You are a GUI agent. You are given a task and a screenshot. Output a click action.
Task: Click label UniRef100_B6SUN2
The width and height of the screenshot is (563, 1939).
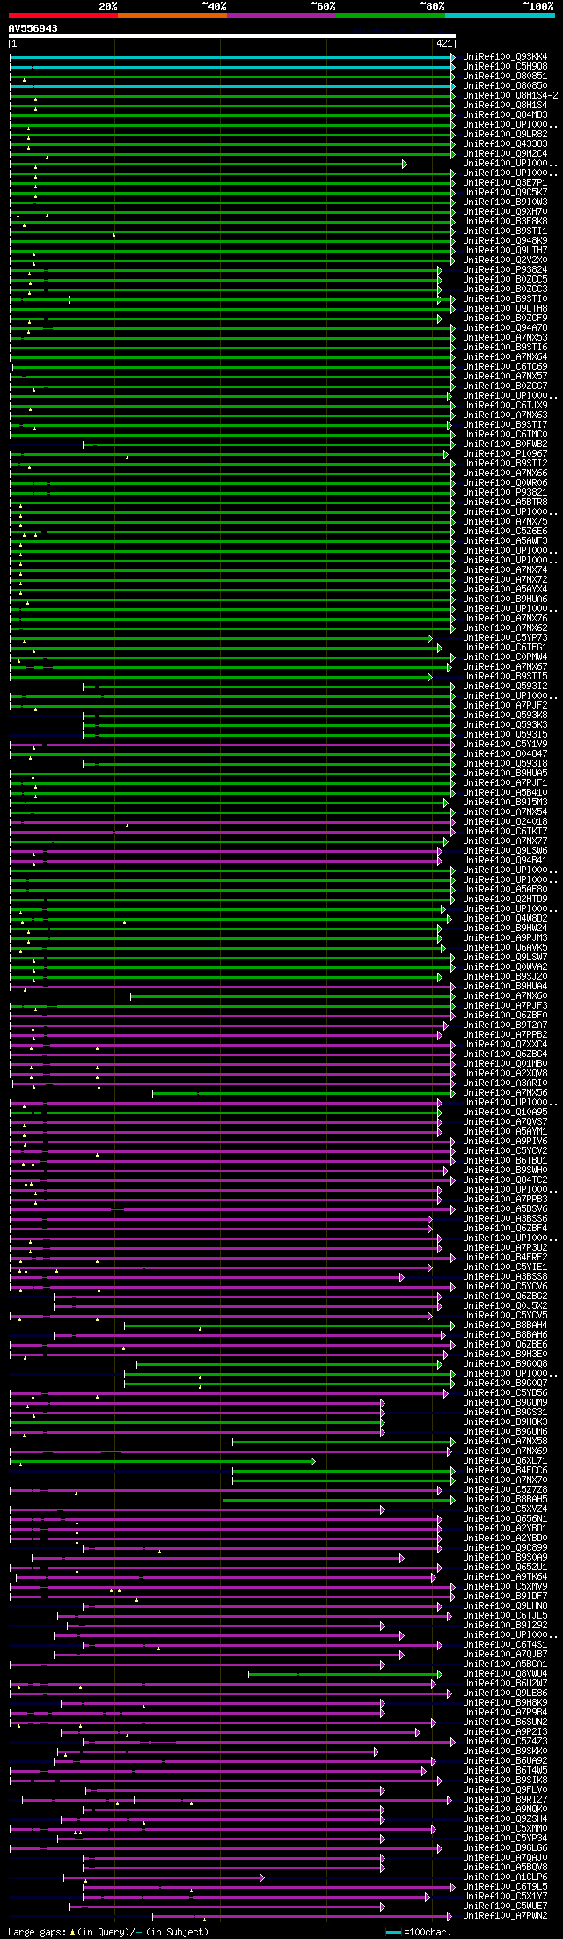tap(505, 1722)
